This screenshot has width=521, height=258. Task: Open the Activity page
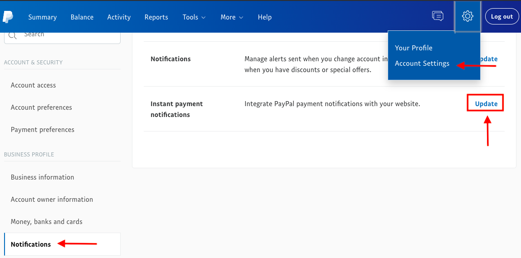pyautogui.click(x=119, y=17)
